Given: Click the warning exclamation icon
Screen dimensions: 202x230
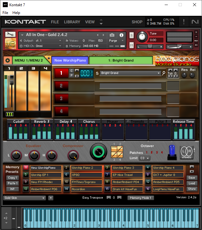Looking at the screenshot, I should [184, 22].
